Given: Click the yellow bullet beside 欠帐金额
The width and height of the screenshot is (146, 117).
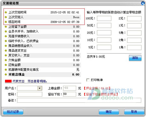Looking at the screenshot, I should (6, 60).
